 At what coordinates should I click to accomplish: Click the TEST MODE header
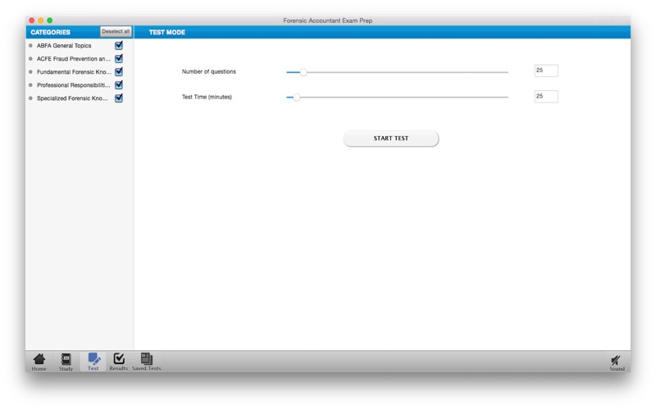(167, 32)
